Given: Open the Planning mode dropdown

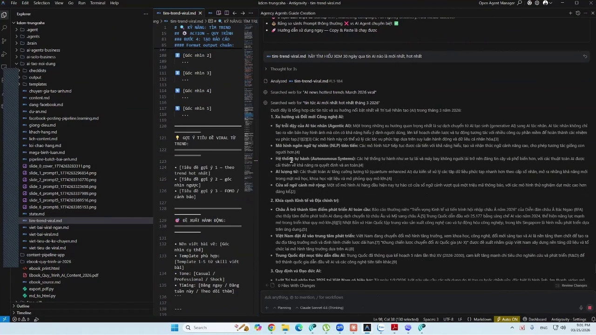Looking at the screenshot, I should (282, 308).
